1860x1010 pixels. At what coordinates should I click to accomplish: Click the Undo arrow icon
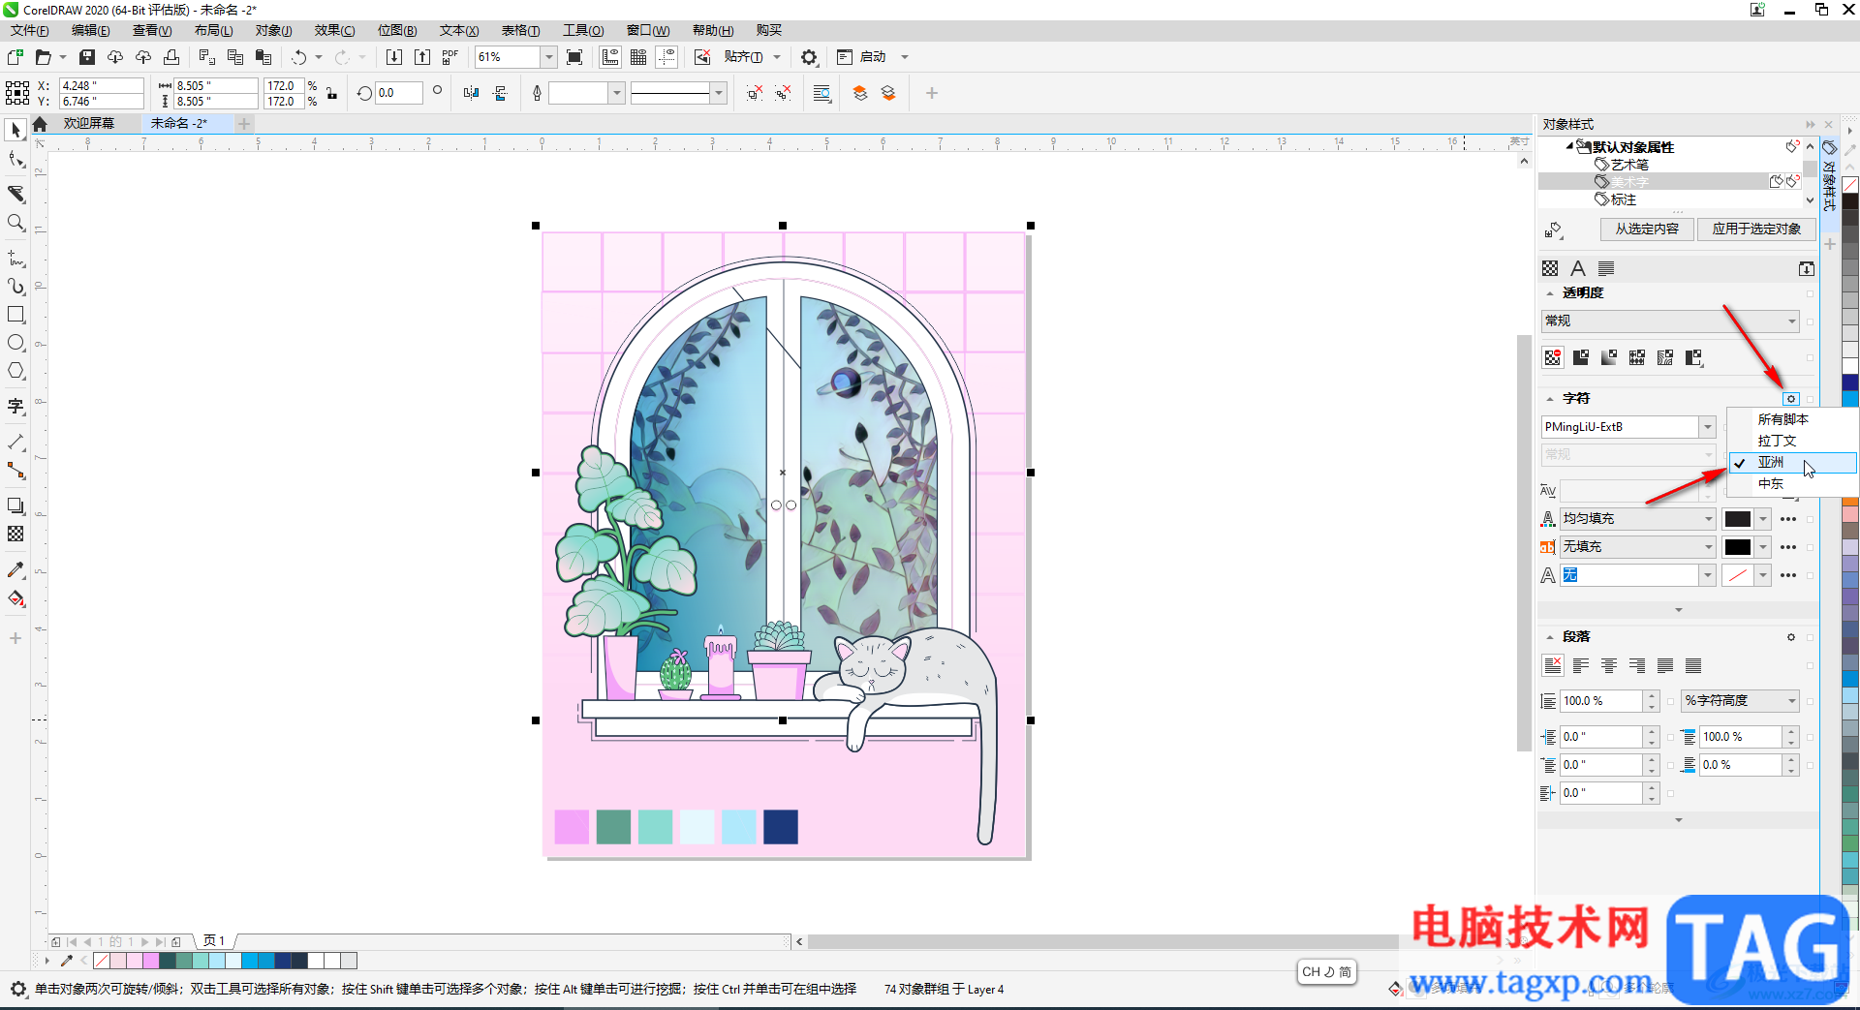[299, 57]
